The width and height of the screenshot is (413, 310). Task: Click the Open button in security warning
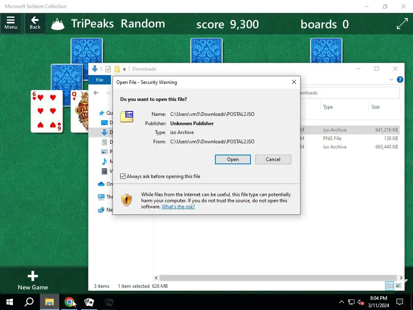click(233, 159)
